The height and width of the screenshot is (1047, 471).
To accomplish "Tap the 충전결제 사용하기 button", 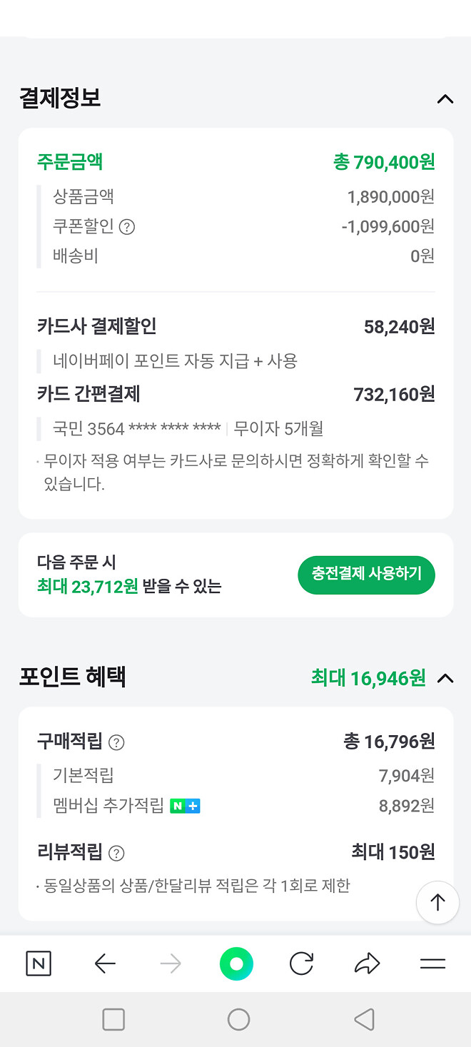I will [x=366, y=575].
